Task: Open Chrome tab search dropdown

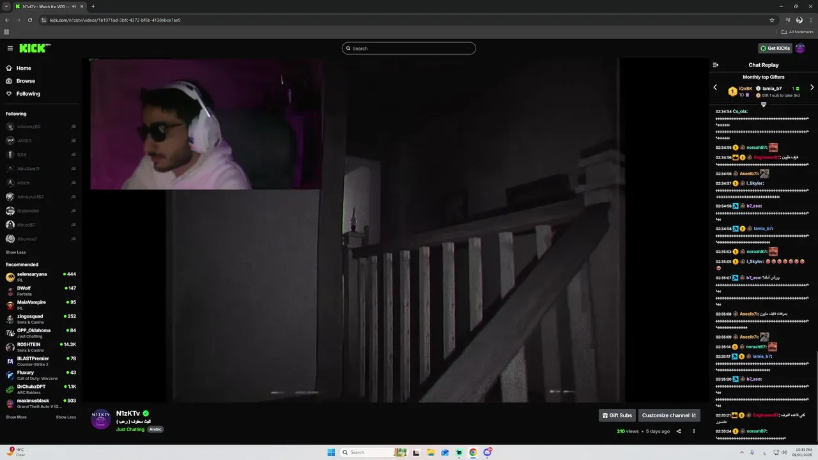Action: pos(6,6)
